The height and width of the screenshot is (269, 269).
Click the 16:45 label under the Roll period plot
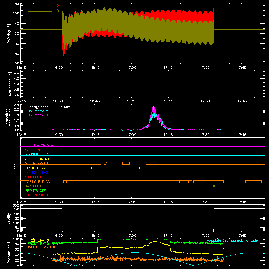point(95,101)
